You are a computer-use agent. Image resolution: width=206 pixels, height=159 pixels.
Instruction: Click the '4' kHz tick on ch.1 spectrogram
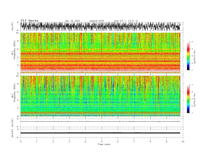(x=18, y=57)
